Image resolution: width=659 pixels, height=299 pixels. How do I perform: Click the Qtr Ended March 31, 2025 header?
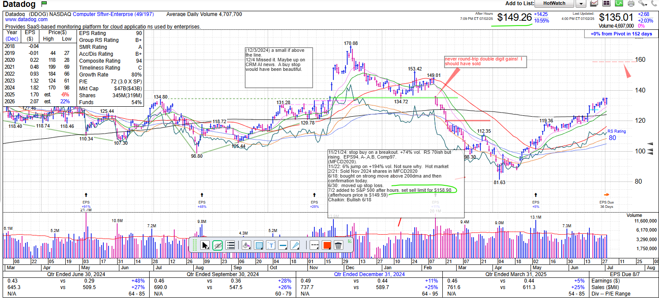(x=517, y=274)
